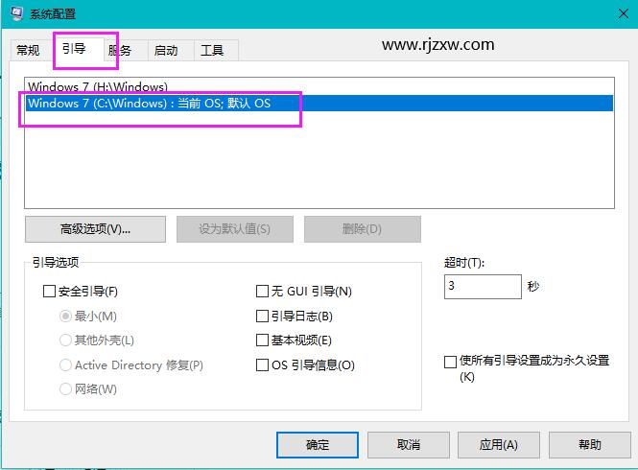Close the 系统配置 dialog window

point(623,13)
